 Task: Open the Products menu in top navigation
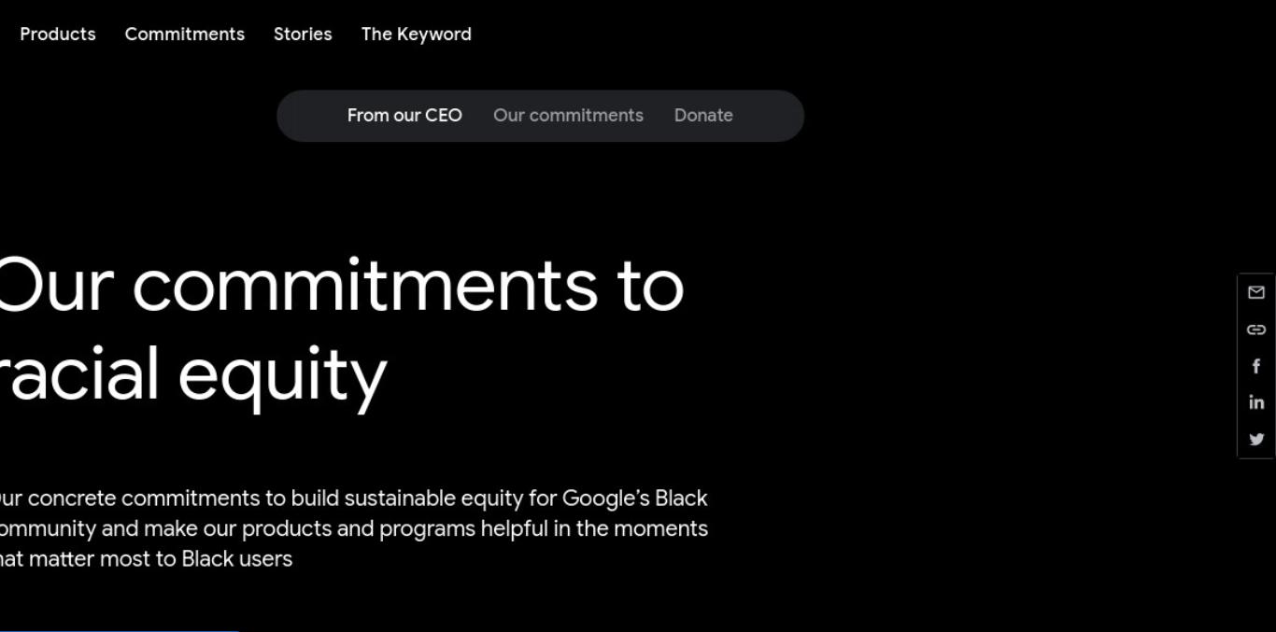coord(58,34)
